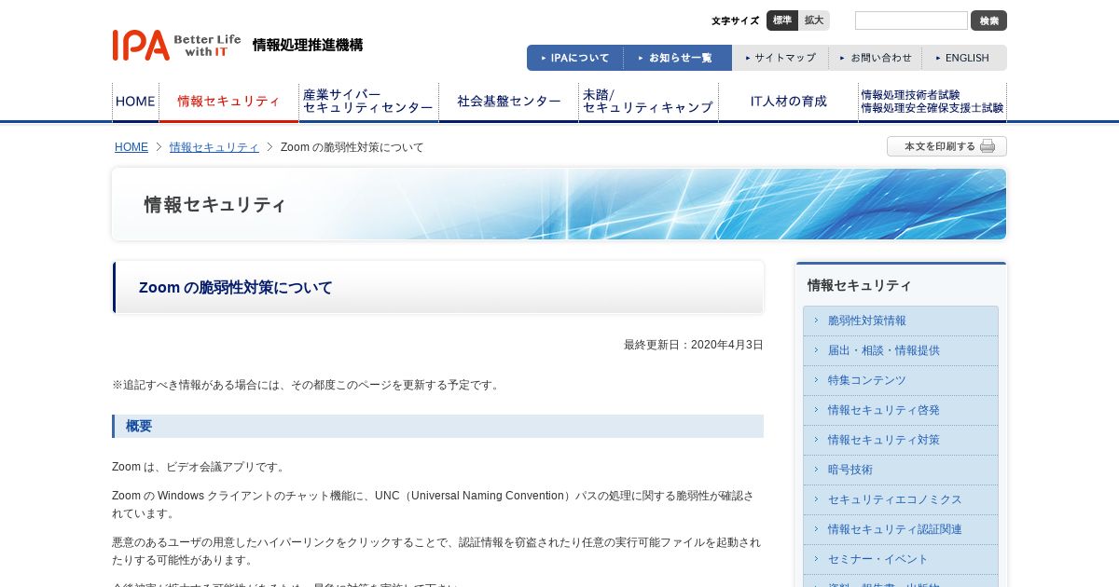Go to サイトマップ

[x=781, y=58]
